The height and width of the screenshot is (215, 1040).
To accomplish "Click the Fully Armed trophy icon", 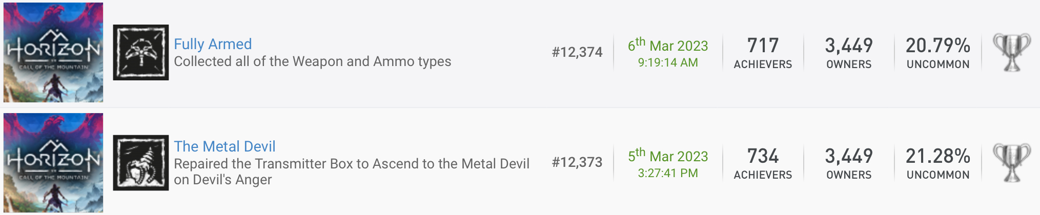I will 141,52.
